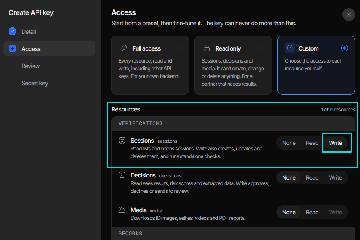
Task: Click the Custom card title
Action: (308, 48)
